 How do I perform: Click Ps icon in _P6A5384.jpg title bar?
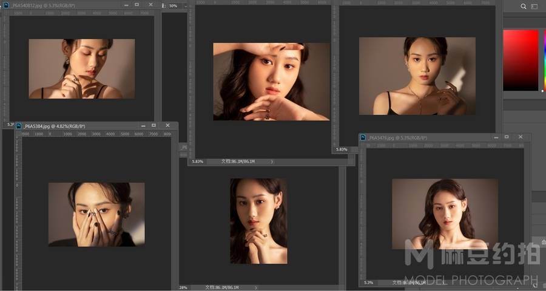pos(19,126)
